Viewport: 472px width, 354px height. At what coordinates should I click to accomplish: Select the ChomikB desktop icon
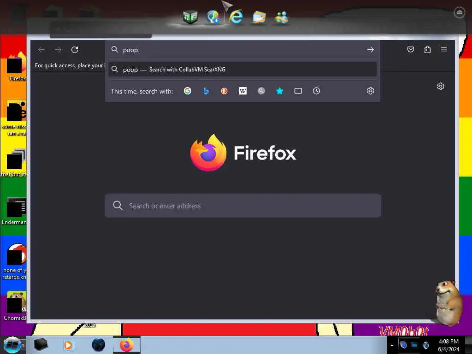coord(15,306)
